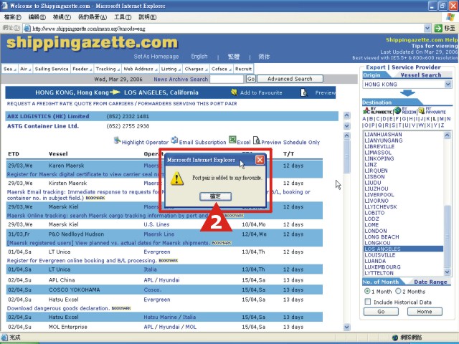The width and height of the screenshot is (459, 344).
Task: Click the Service Provider link
Action: point(416,67)
